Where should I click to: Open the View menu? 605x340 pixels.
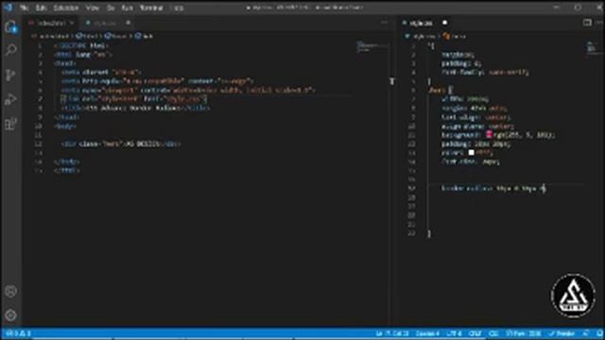[x=93, y=8]
